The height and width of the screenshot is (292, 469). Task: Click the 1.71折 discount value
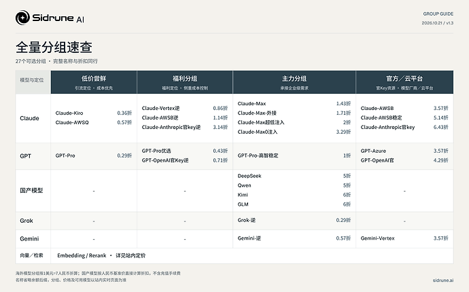click(x=343, y=113)
